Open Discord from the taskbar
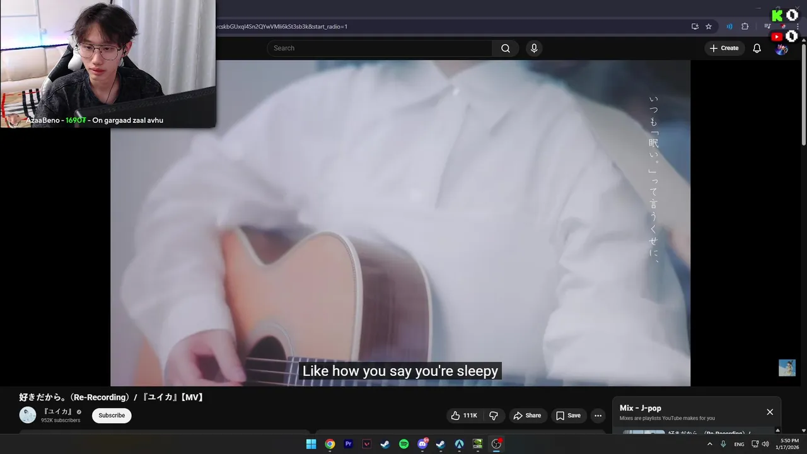The width and height of the screenshot is (807, 454). coord(422,444)
